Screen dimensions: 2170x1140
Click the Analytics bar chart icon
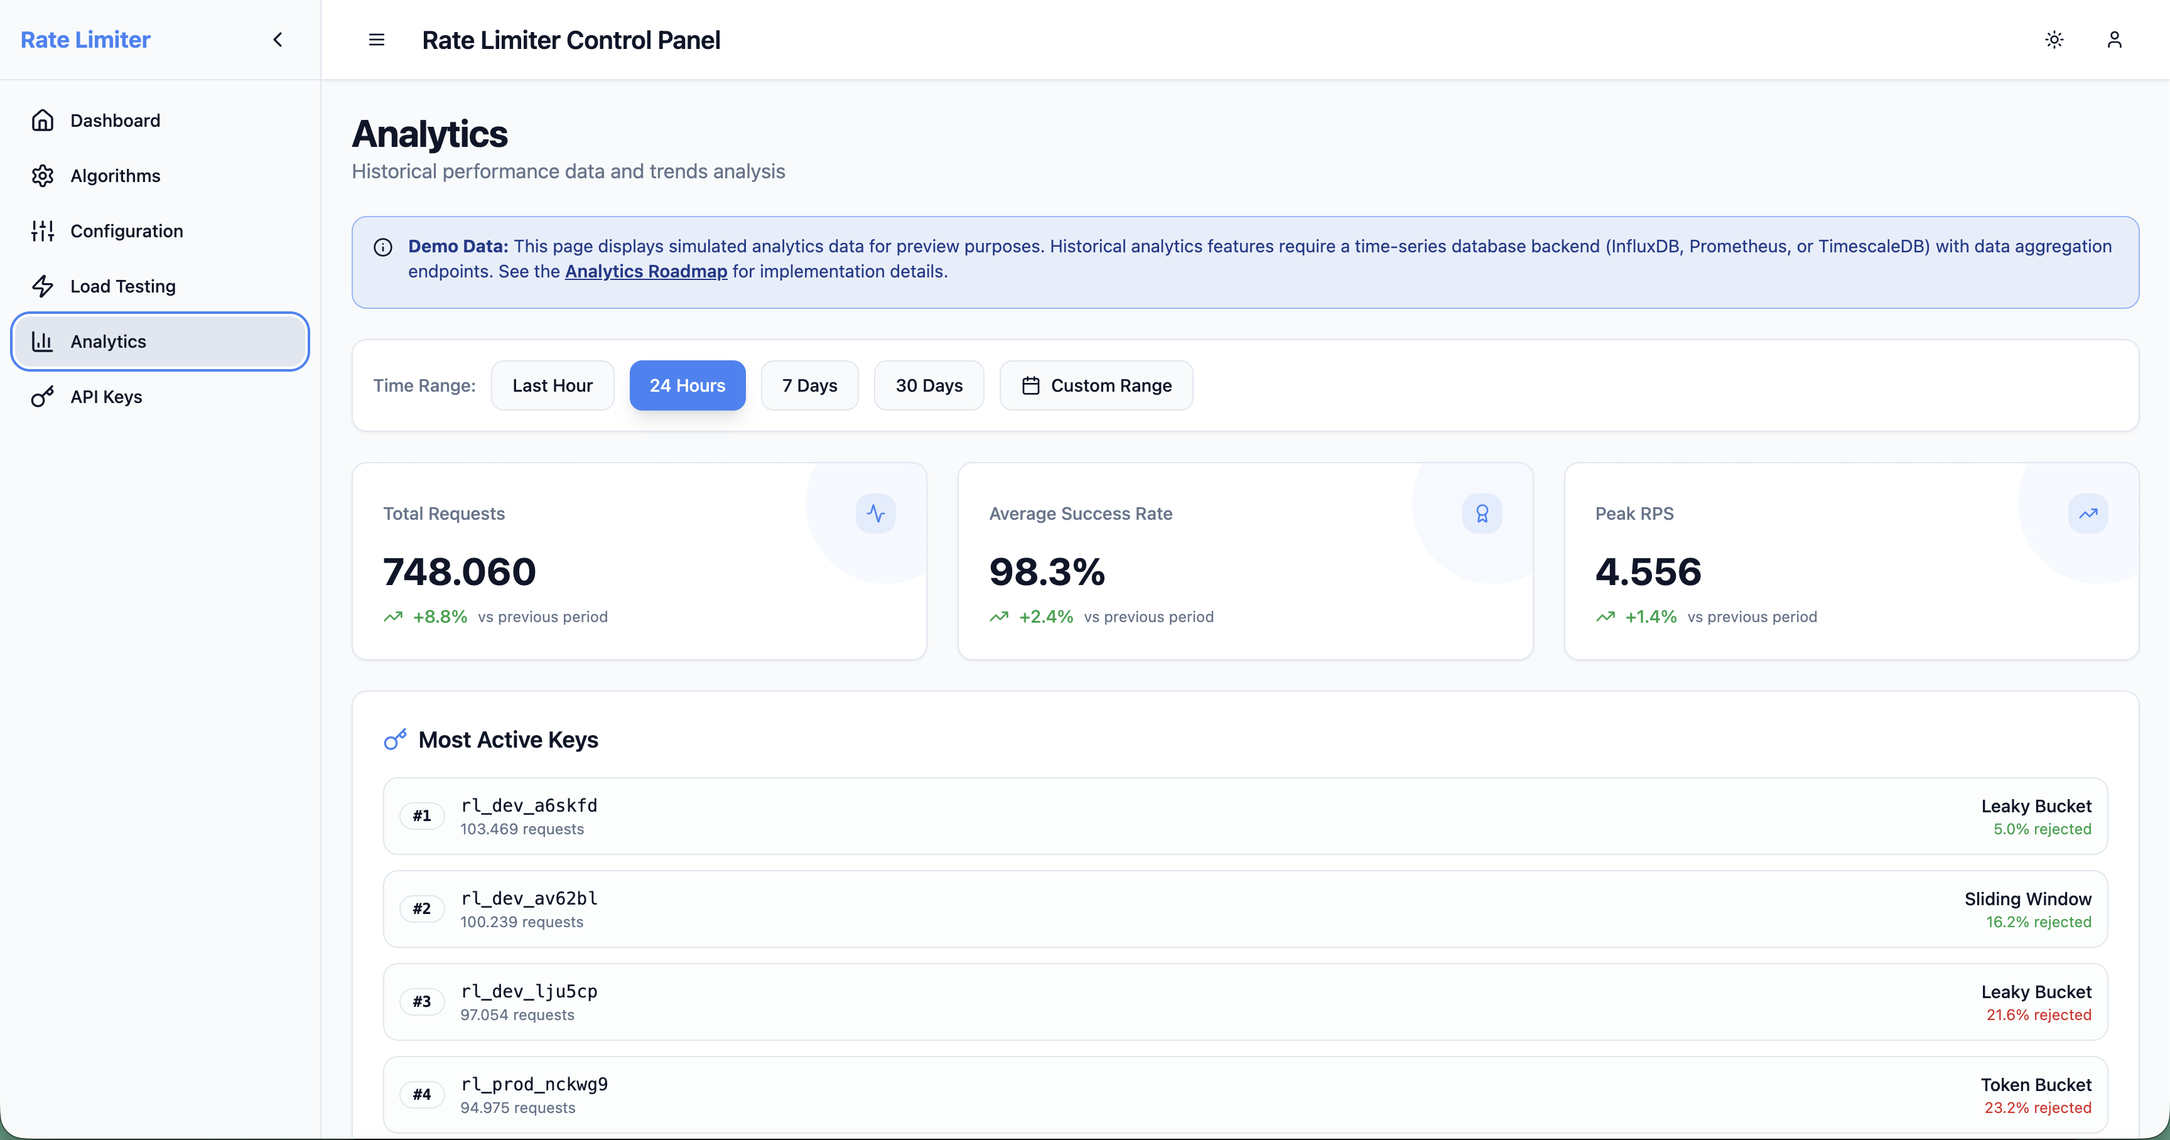(x=43, y=341)
